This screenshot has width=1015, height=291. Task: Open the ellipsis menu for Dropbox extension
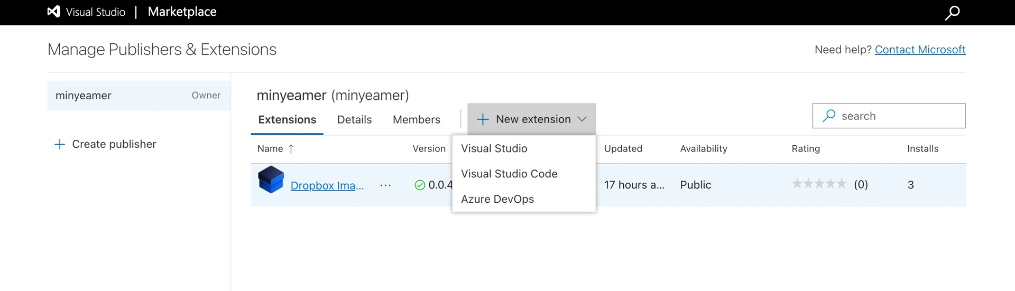click(x=385, y=185)
